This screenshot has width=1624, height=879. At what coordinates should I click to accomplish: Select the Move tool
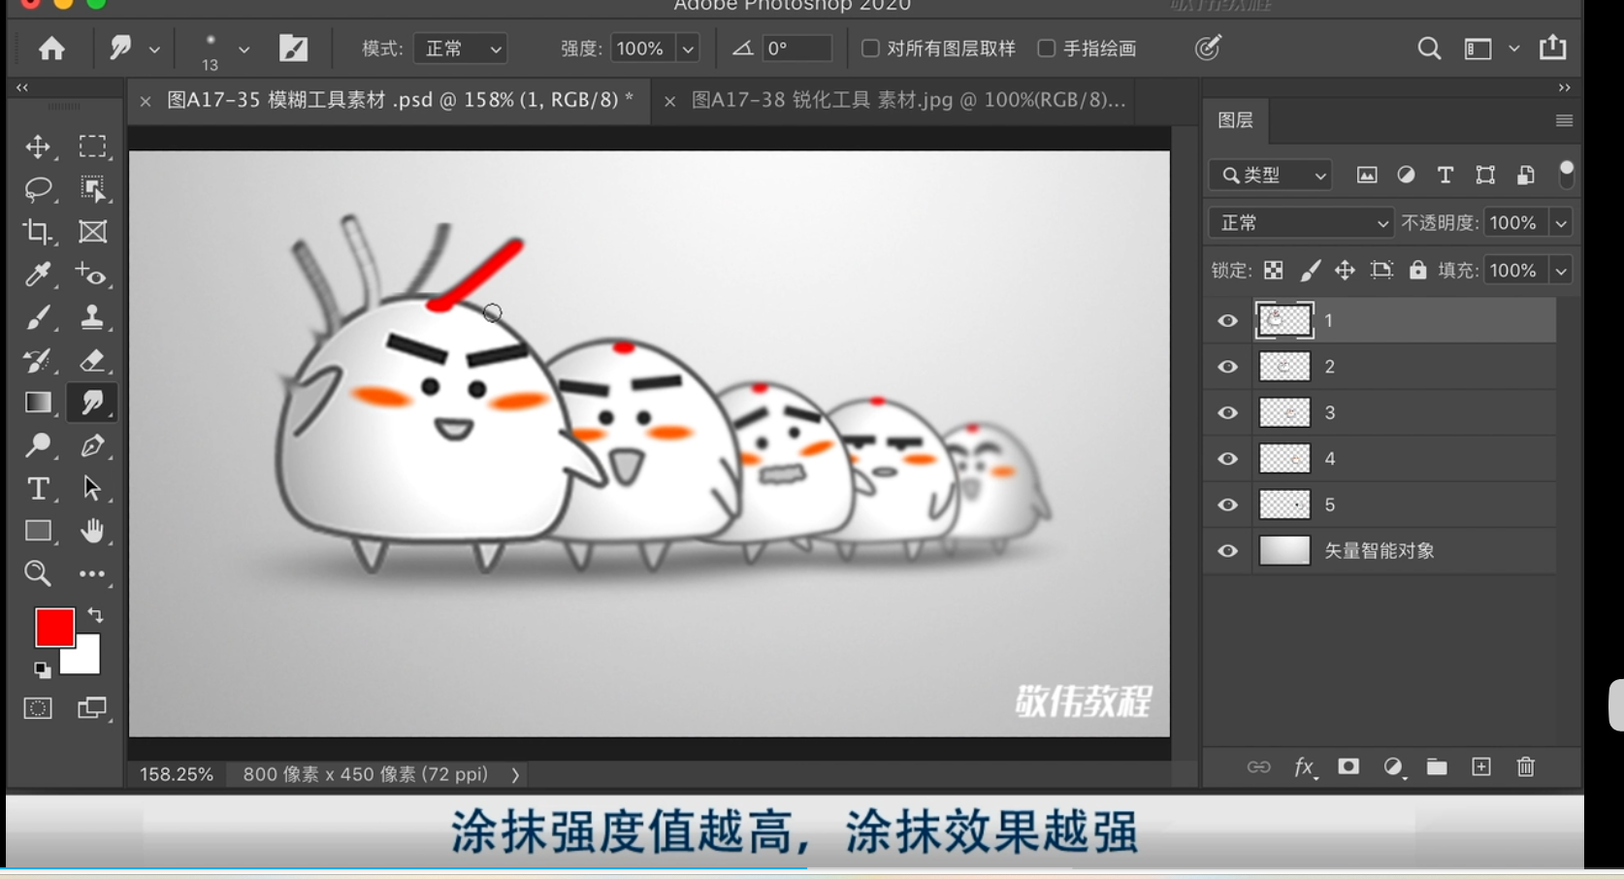click(38, 146)
